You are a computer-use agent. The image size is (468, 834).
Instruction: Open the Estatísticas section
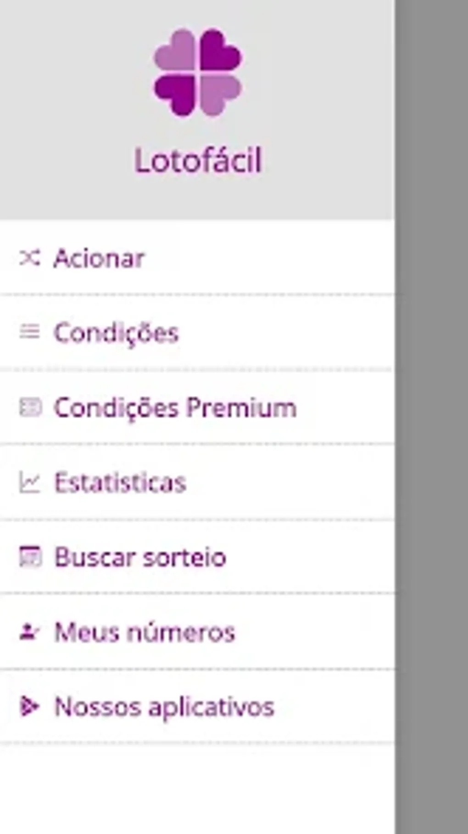[x=120, y=482]
